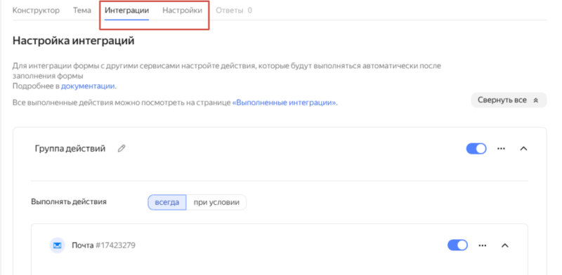Switch to the Тема tab

(x=82, y=11)
